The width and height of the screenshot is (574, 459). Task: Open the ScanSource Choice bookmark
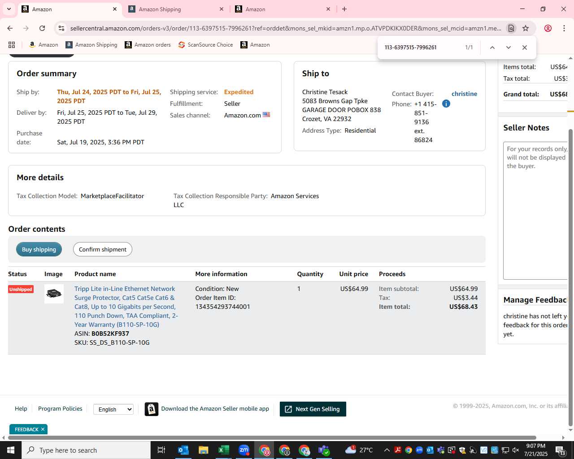coord(205,45)
